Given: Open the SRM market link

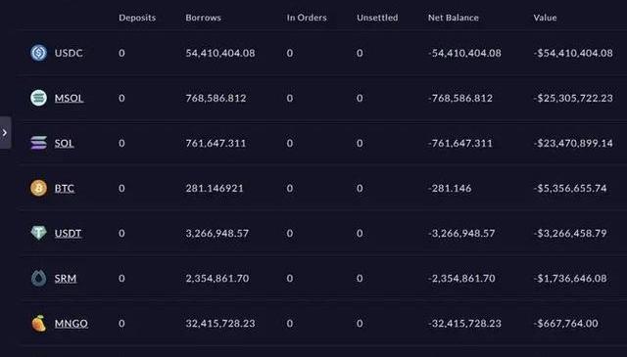Looking at the screenshot, I should pos(66,279).
